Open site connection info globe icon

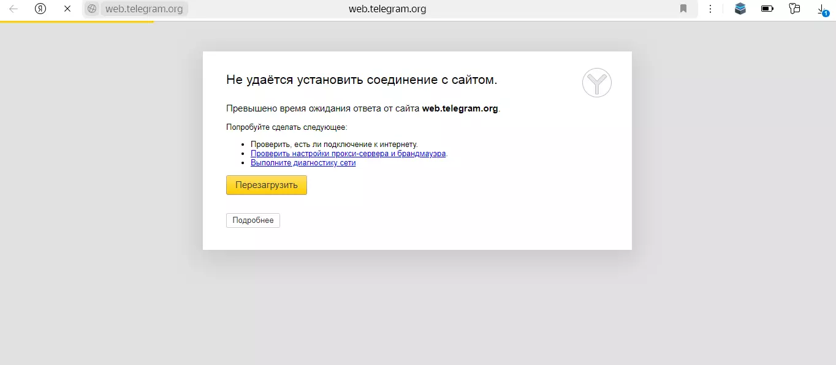click(92, 9)
